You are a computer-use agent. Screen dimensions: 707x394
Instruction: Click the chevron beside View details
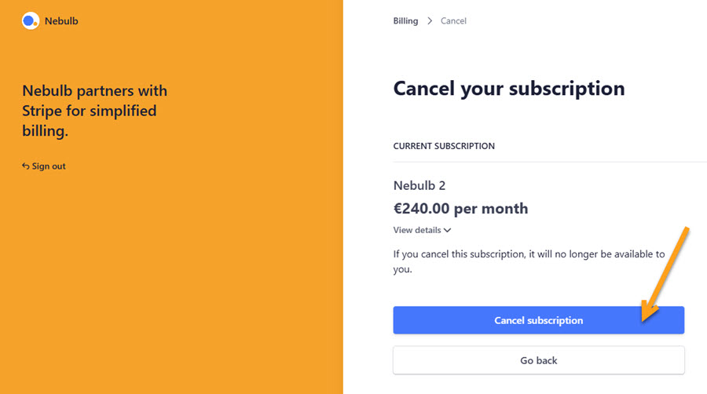(x=447, y=231)
